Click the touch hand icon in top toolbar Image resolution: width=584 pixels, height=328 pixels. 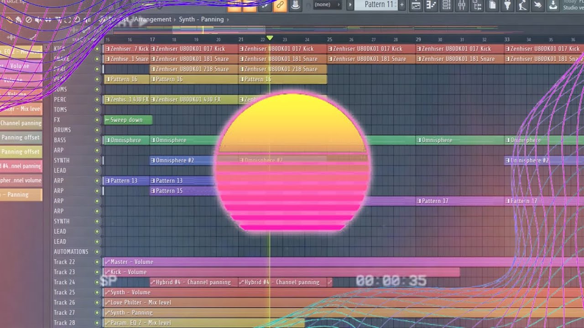coord(537,5)
